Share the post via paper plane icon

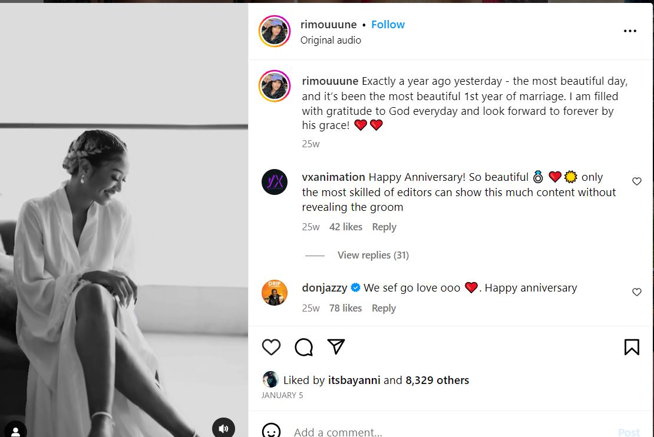pos(336,347)
